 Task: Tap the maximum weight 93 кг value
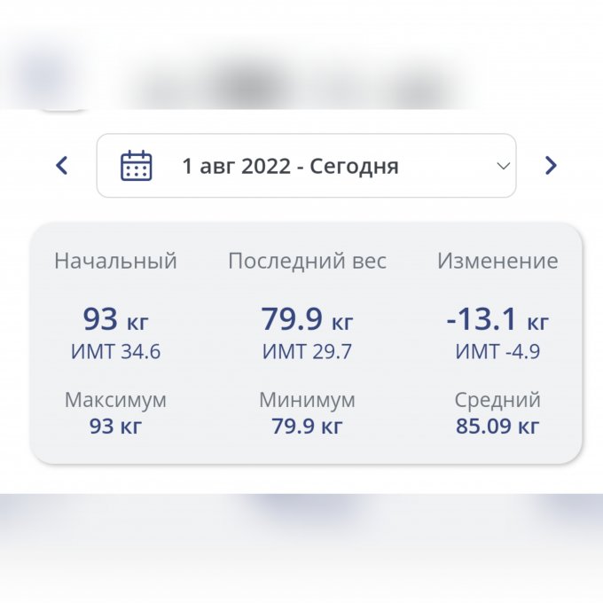tap(115, 426)
